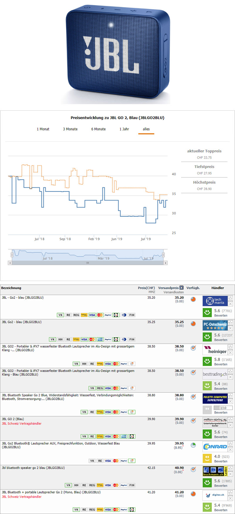Select the 'alles' time range tab

pyautogui.click(x=146, y=129)
